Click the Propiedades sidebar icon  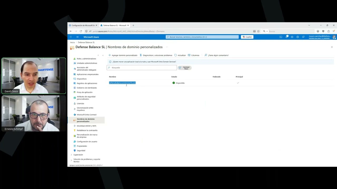[75, 146]
